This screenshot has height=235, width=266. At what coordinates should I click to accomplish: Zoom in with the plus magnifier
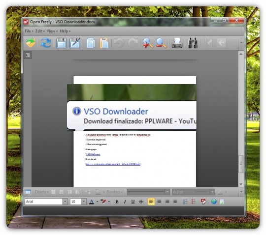pos(148,43)
